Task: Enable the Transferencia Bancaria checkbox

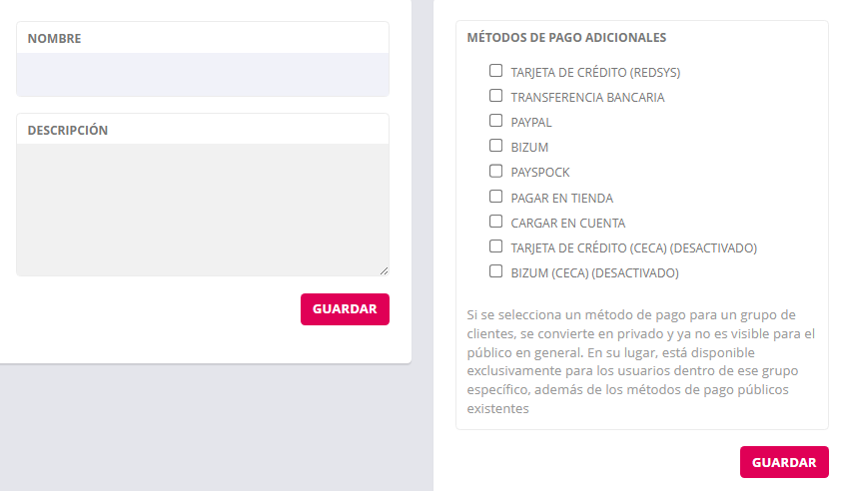Action: pos(495,96)
